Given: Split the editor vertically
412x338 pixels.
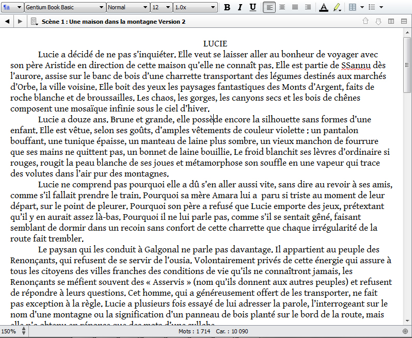Looking at the screenshot, I should (391, 21).
